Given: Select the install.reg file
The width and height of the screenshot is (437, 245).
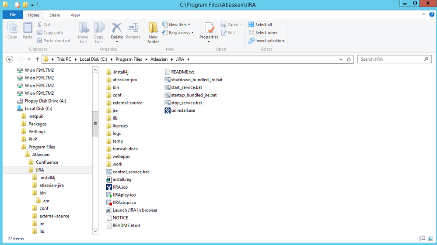Looking at the screenshot, I should (x=119, y=179).
